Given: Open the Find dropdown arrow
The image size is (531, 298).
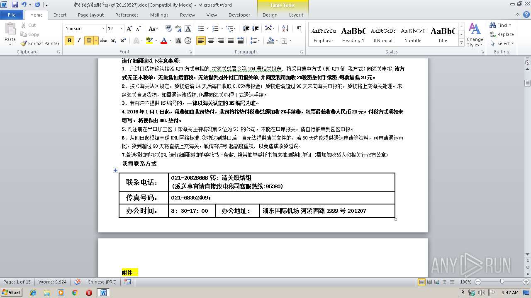Looking at the screenshot, I should point(510,25).
